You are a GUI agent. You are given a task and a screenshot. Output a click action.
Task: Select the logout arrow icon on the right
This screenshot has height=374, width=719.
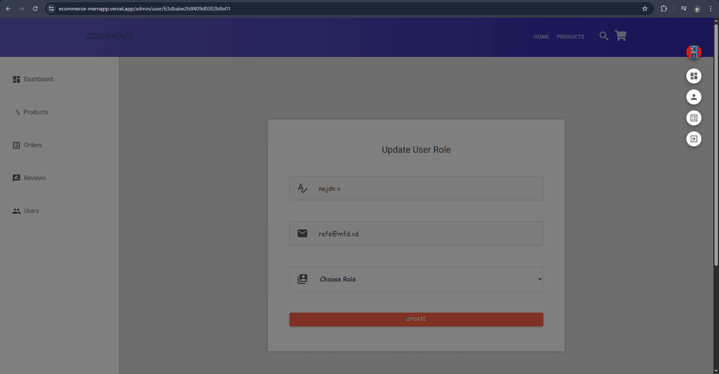pos(694,139)
